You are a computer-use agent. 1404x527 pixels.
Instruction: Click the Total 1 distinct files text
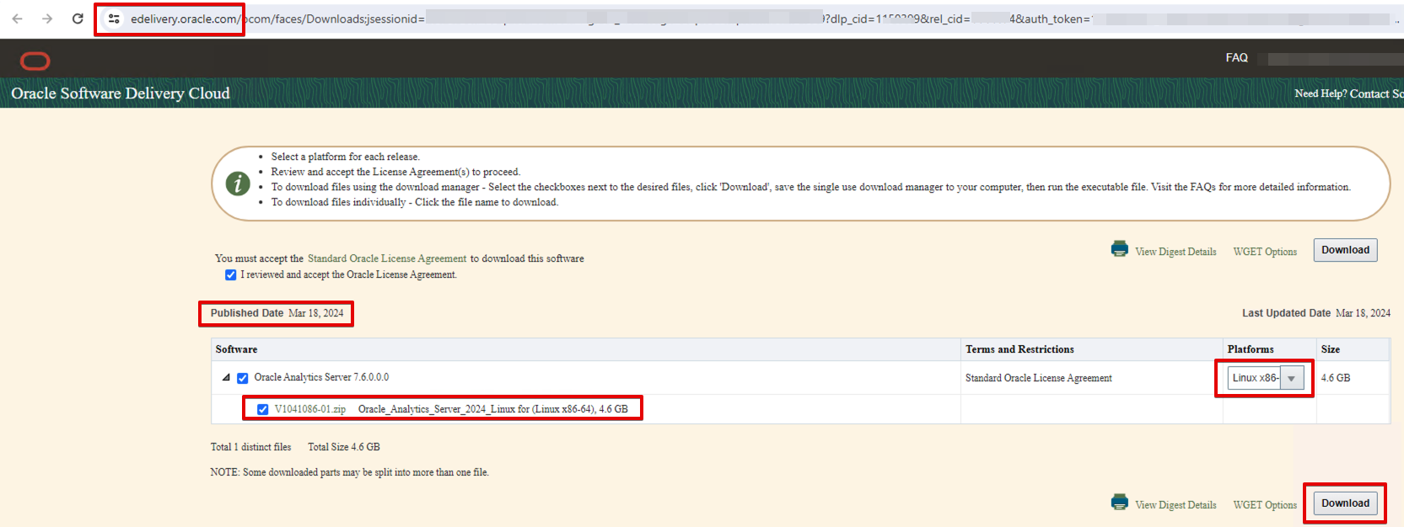pos(250,447)
